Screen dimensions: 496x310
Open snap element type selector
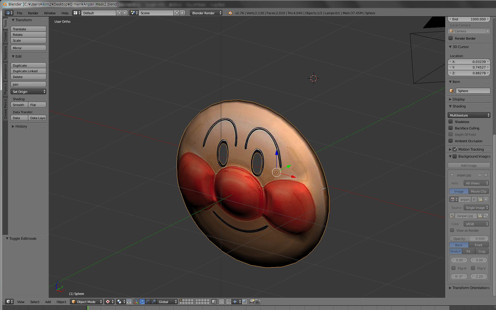coord(237,301)
